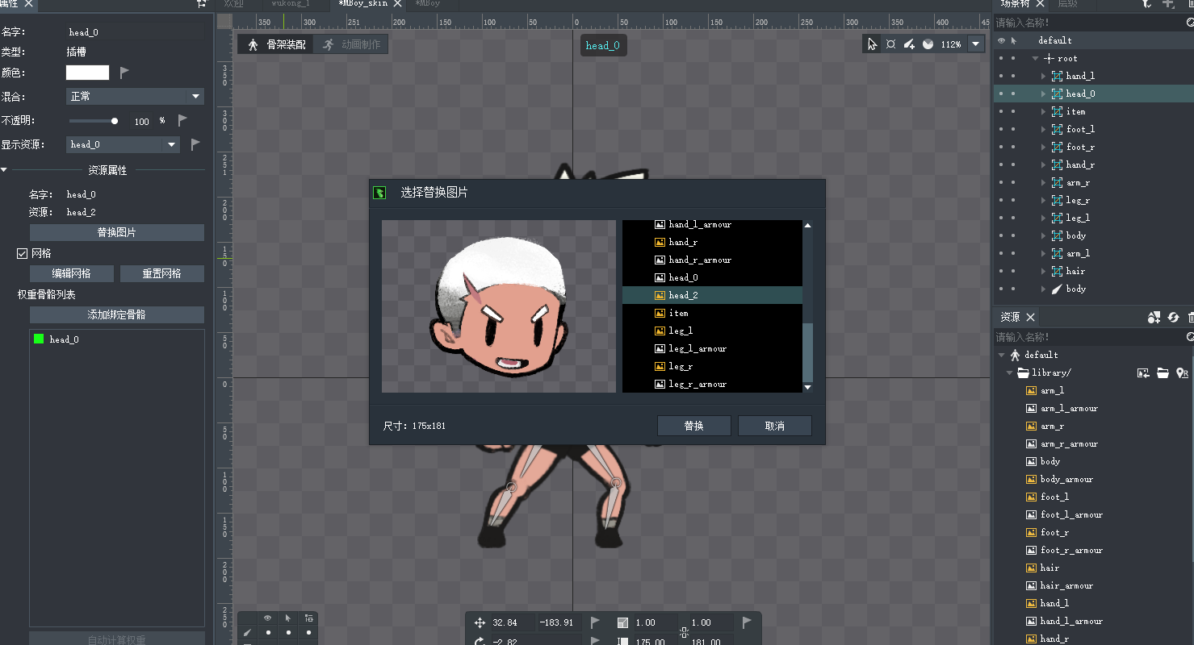This screenshot has height=645, width=1194.
Task: Expand the foot_l node in scene tree
Action: [1043, 129]
